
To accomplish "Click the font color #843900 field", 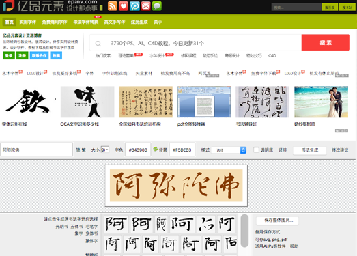I will coord(138,150).
